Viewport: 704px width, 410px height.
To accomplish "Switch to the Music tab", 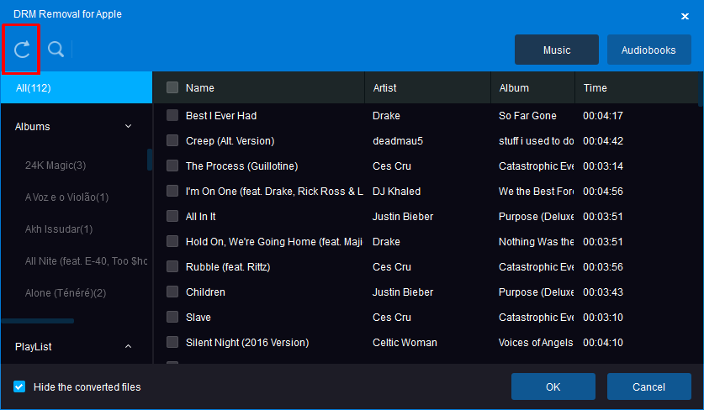I will coord(557,50).
